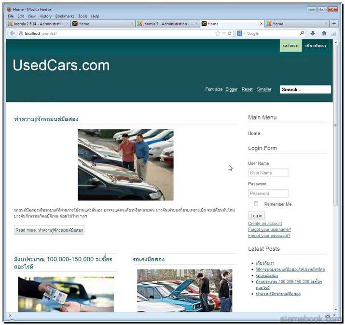Open a new tab with plus button
This screenshot has width=345, height=325.
click(x=334, y=24)
